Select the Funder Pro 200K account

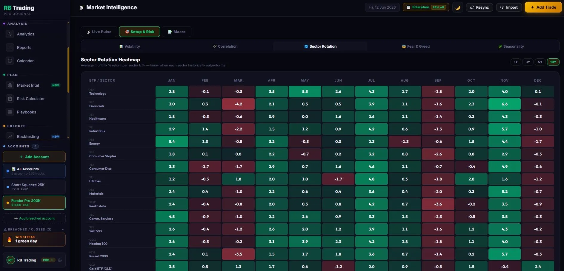(34, 203)
